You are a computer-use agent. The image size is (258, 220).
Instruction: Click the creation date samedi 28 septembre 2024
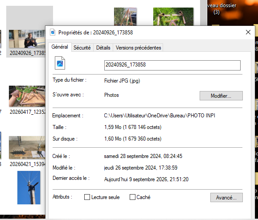[x=143, y=156]
